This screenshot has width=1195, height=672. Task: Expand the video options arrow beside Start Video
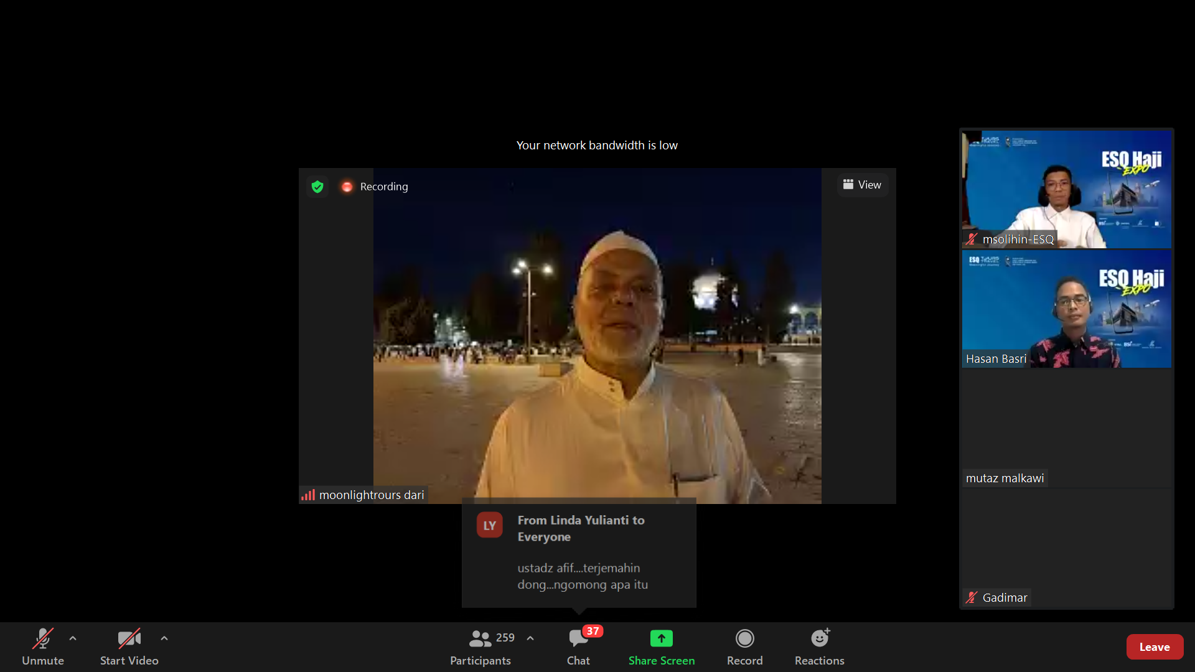164,638
